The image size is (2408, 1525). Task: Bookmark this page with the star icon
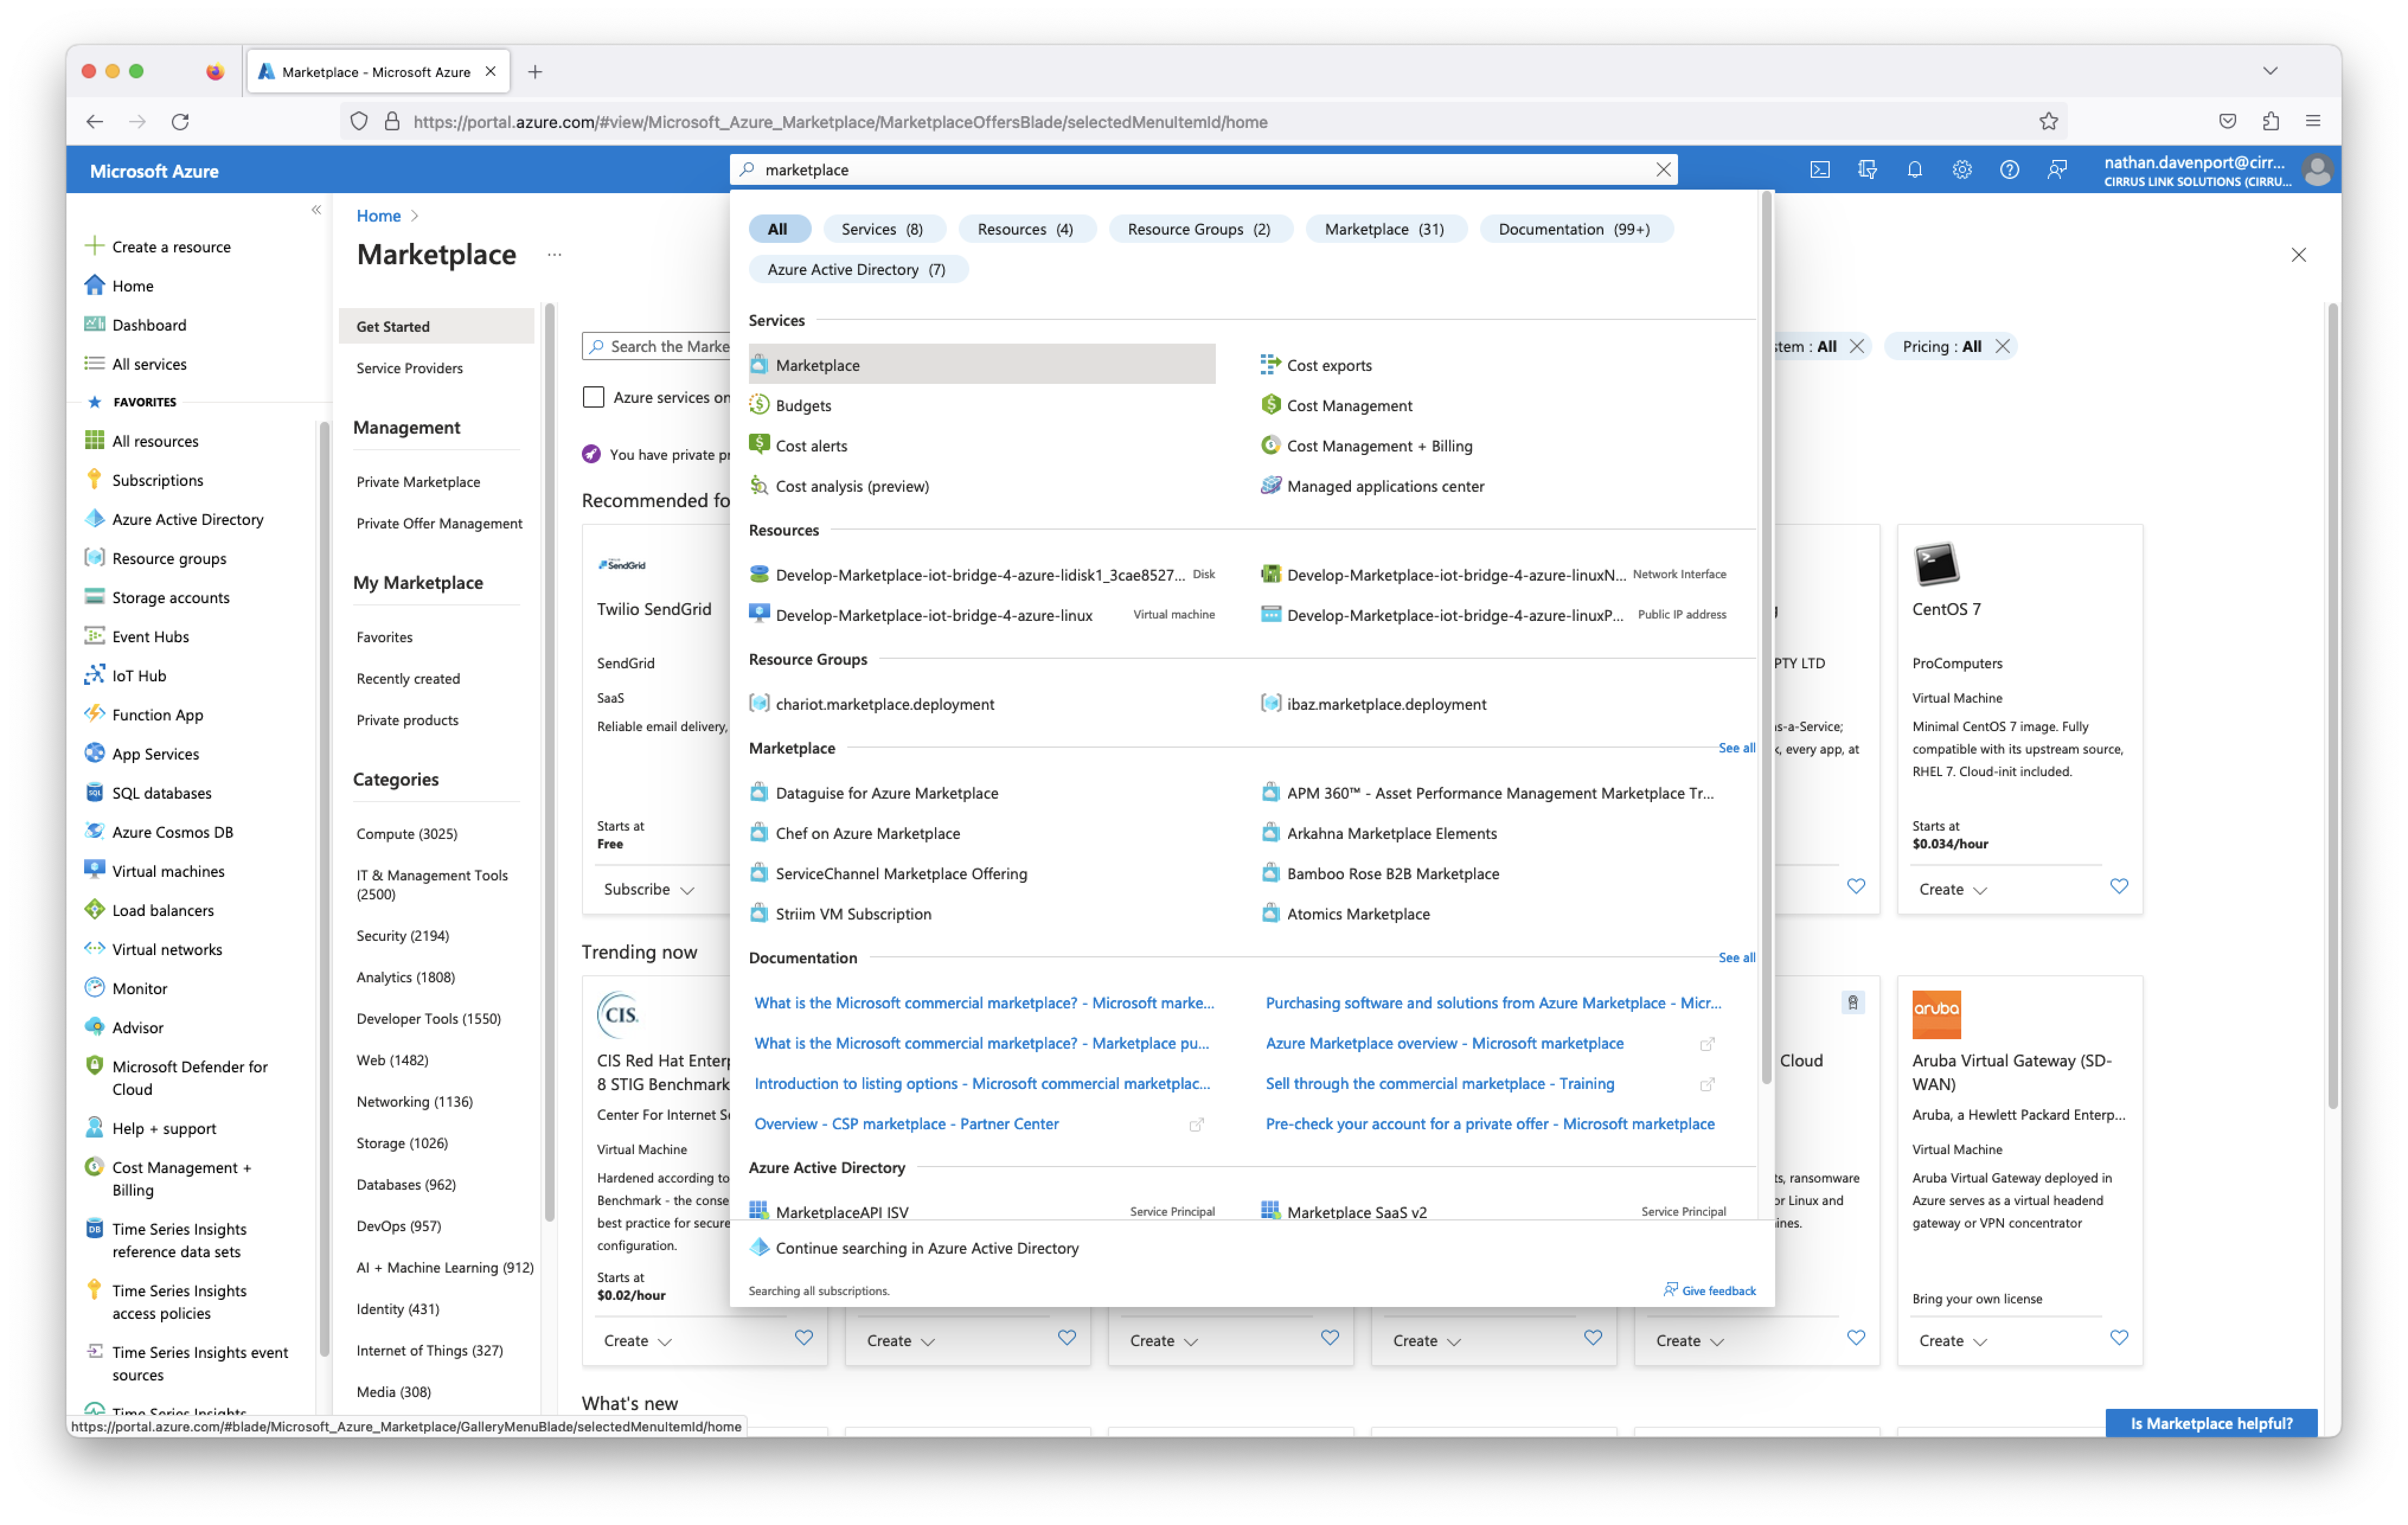(2048, 121)
